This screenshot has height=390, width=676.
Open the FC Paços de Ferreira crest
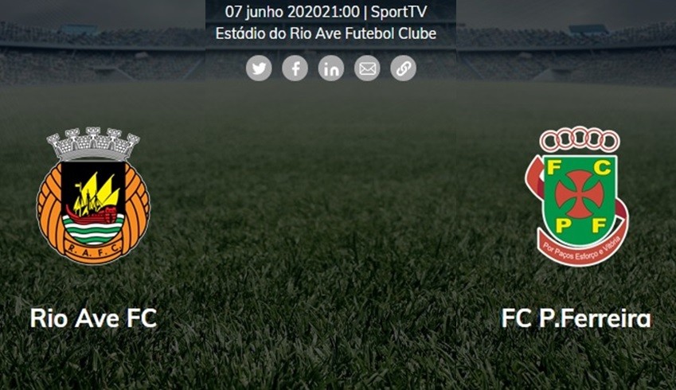click(576, 196)
